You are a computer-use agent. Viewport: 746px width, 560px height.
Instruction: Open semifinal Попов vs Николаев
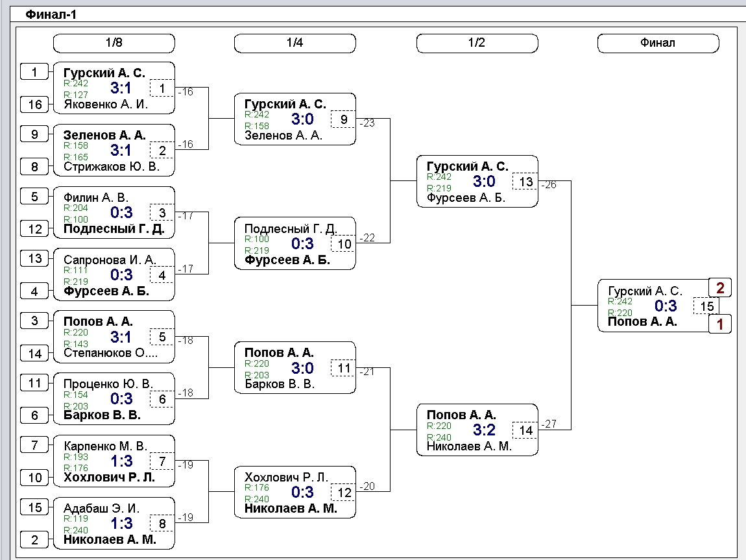477,430
